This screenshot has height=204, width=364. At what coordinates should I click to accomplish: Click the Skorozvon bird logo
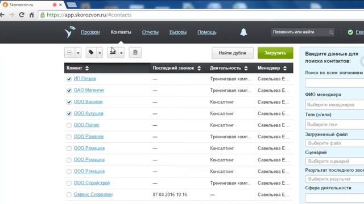[x=69, y=32]
